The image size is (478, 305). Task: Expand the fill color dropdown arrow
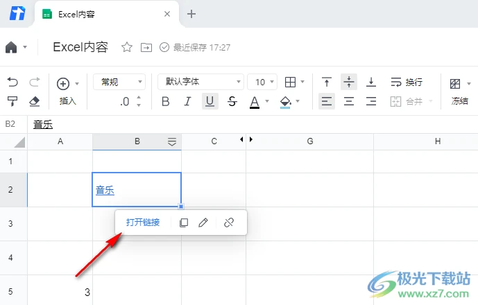(298, 101)
